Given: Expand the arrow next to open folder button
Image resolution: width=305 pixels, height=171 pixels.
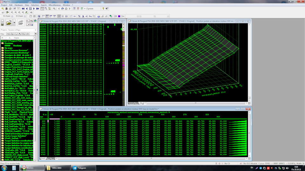Looking at the screenshot, I should [14, 22].
